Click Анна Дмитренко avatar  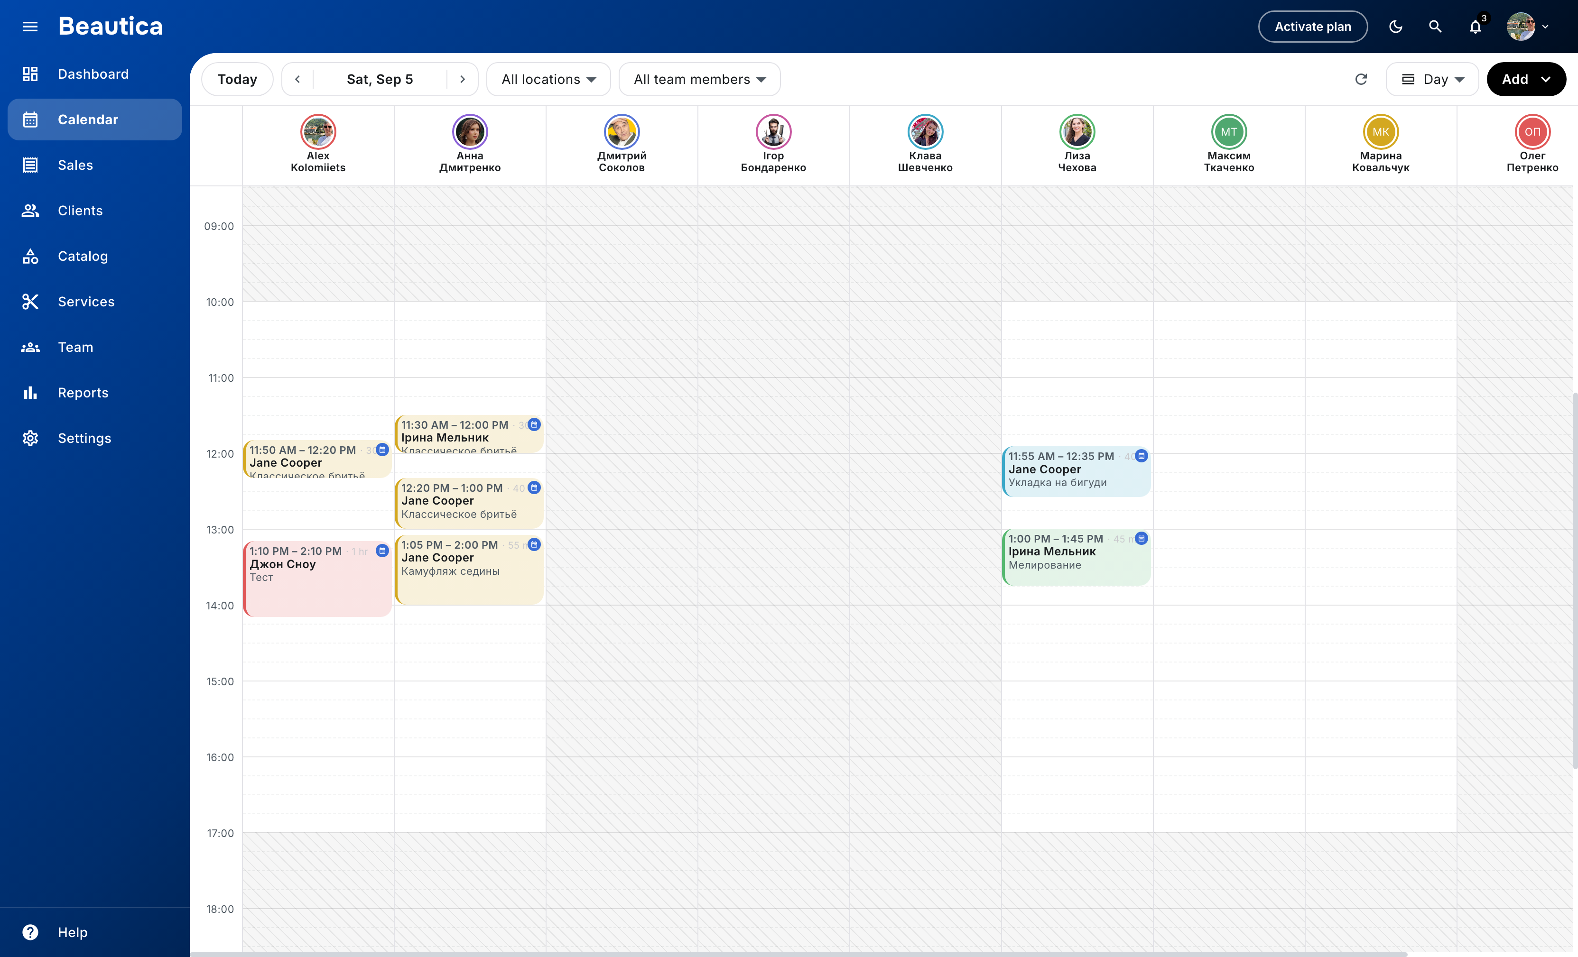(x=470, y=132)
